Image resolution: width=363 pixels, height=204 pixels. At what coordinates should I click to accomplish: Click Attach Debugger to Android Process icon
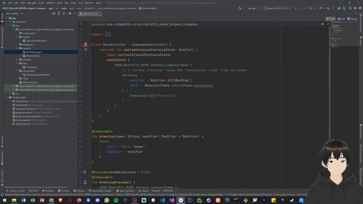(x=328, y=8)
